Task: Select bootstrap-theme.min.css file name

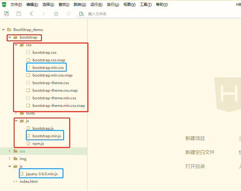Action: pos(54,98)
